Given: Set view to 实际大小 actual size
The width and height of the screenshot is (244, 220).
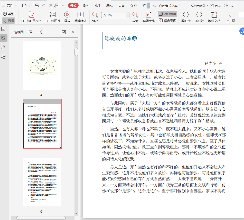Looking at the screenshot, I should 149,17.
